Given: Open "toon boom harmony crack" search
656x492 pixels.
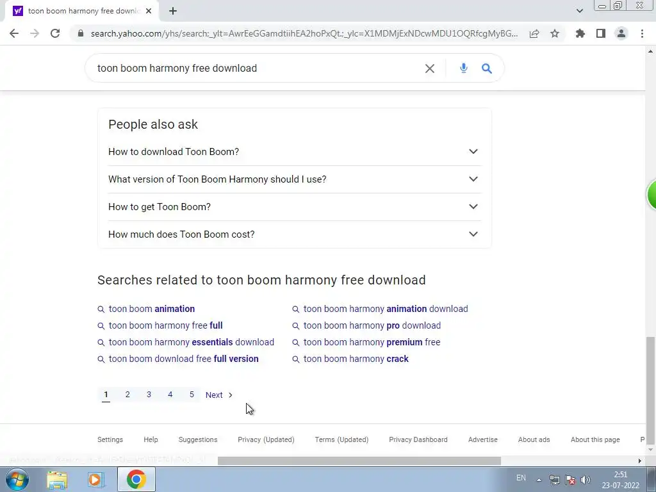Looking at the screenshot, I should pos(356,359).
